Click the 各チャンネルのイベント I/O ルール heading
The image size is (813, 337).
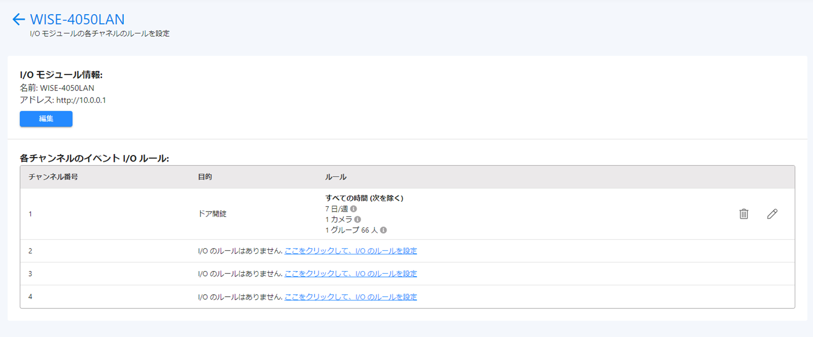[94, 158]
